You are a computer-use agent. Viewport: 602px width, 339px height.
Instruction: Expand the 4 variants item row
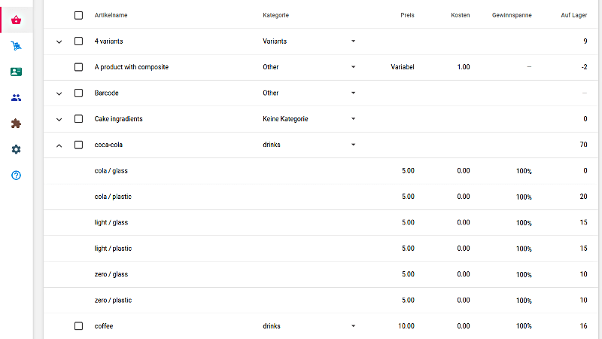tap(59, 41)
